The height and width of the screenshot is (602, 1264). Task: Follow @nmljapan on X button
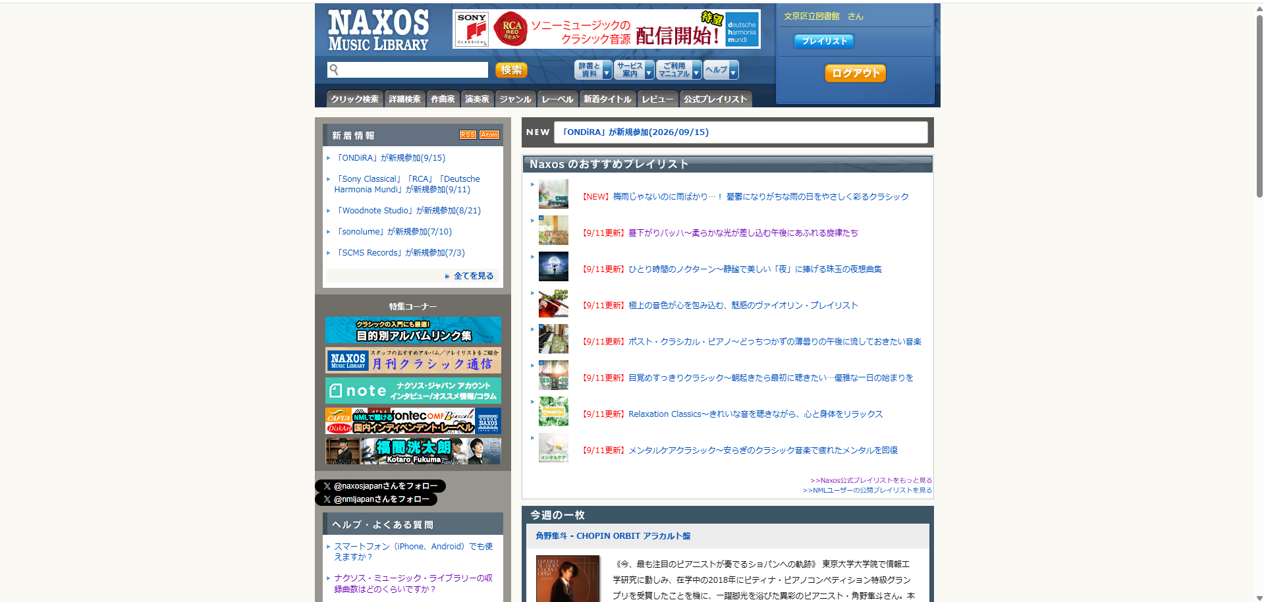376,499
